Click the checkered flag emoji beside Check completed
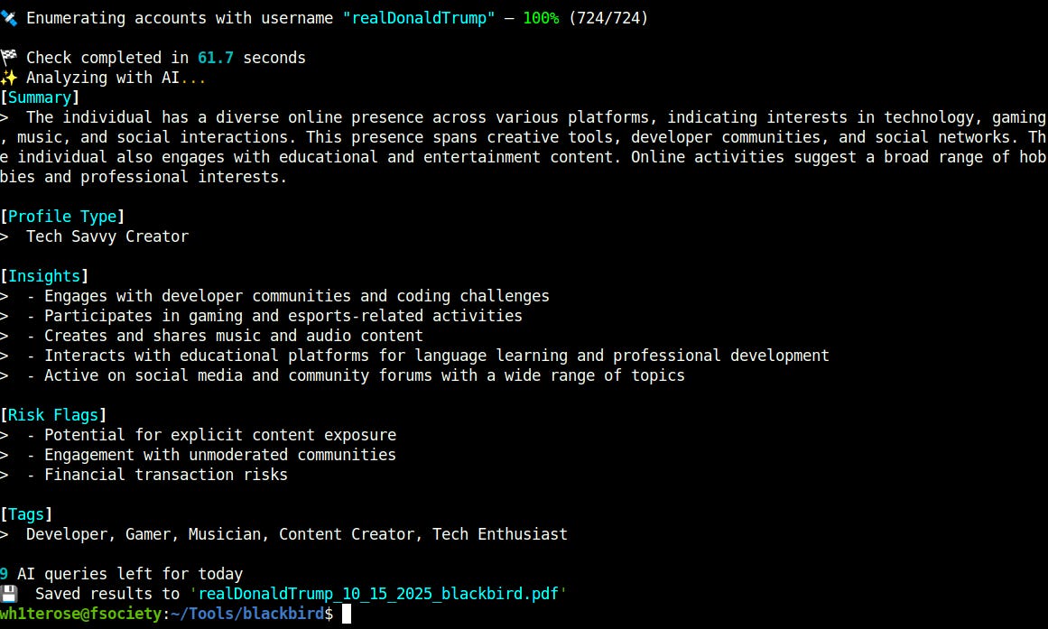This screenshot has width=1048, height=629. [9, 58]
